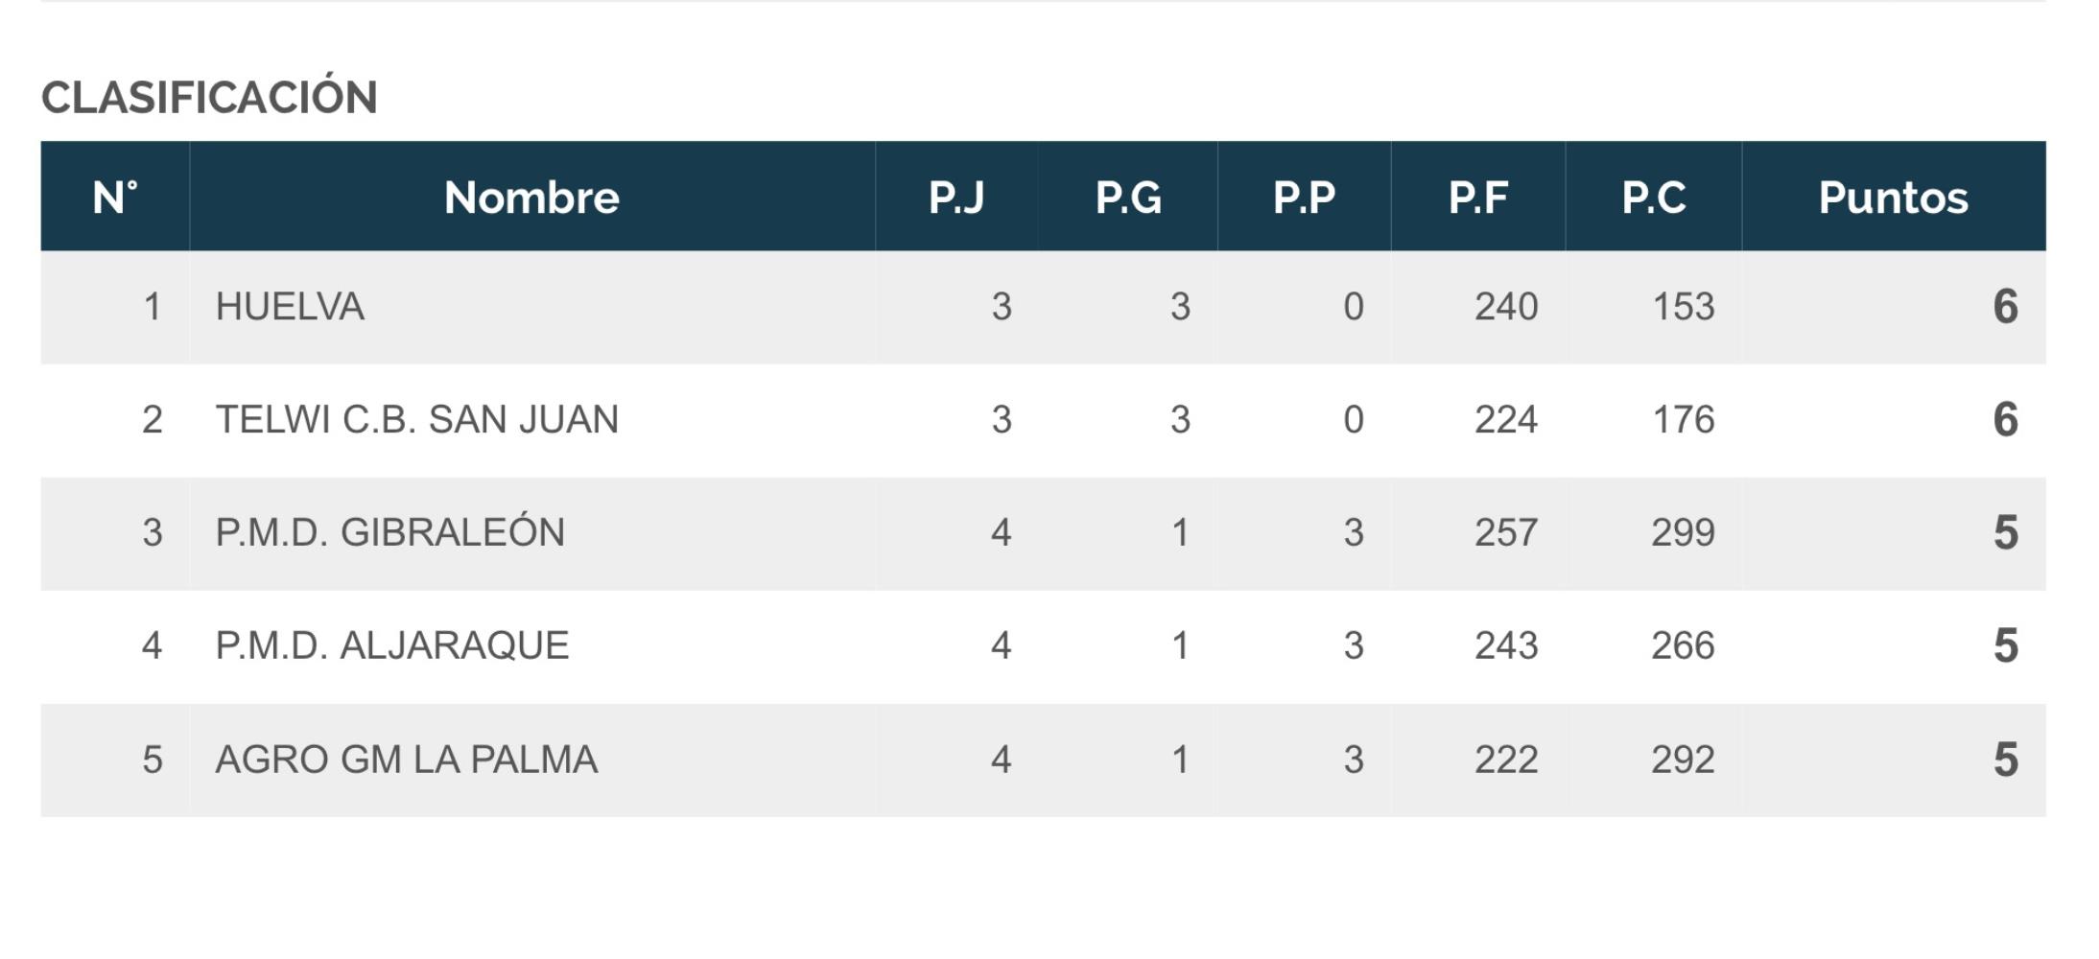Click the N° column header
The image size is (2099, 959).
(x=115, y=198)
